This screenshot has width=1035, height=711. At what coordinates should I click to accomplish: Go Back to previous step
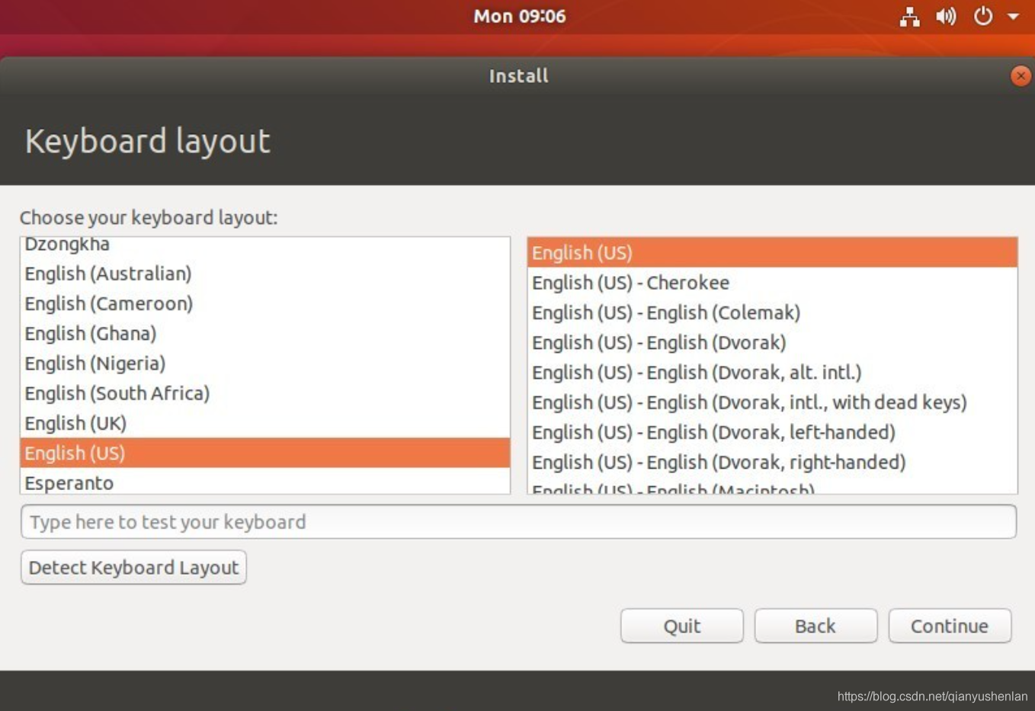click(816, 626)
